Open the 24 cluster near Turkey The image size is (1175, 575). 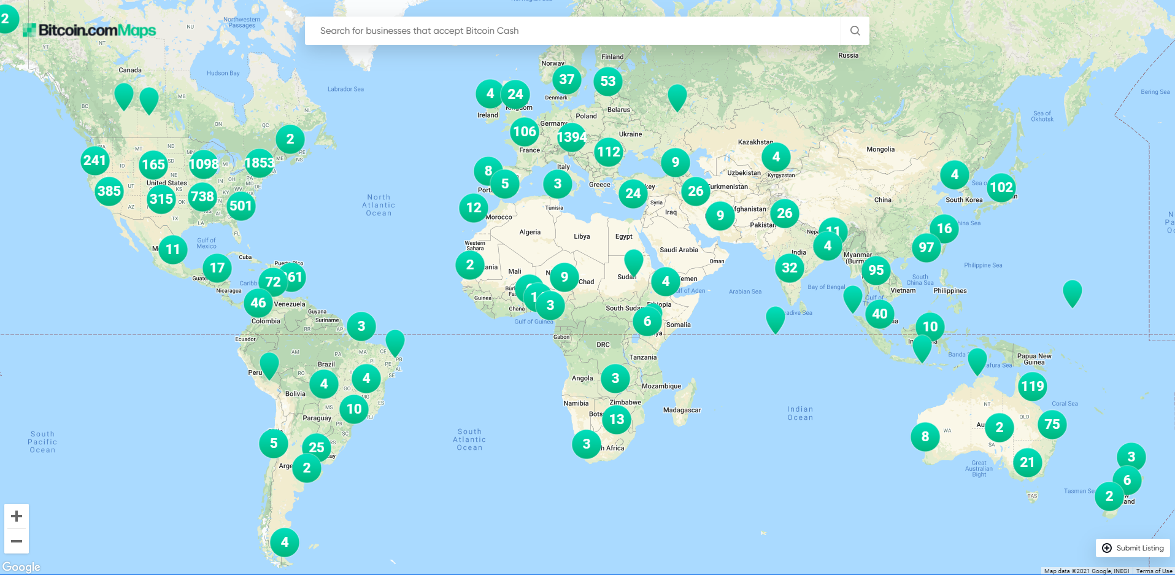click(633, 195)
